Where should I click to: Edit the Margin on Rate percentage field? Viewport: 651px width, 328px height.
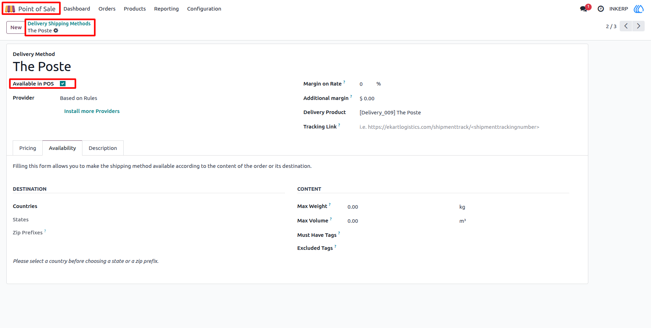click(366, 84)
